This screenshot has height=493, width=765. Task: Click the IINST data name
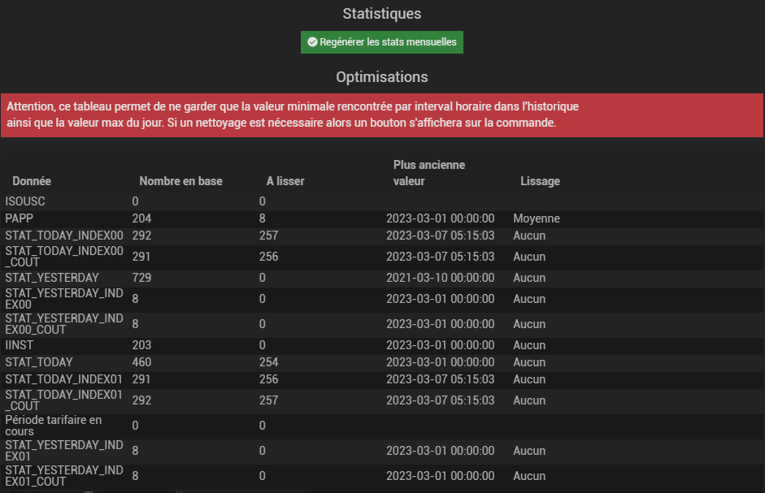(19, 345)
